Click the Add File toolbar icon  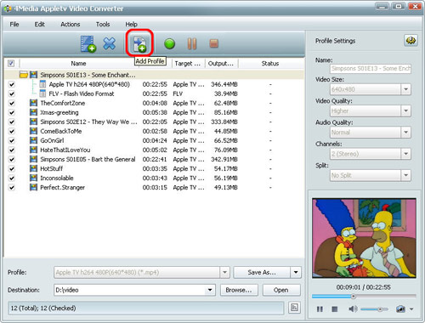pos(88,44)
